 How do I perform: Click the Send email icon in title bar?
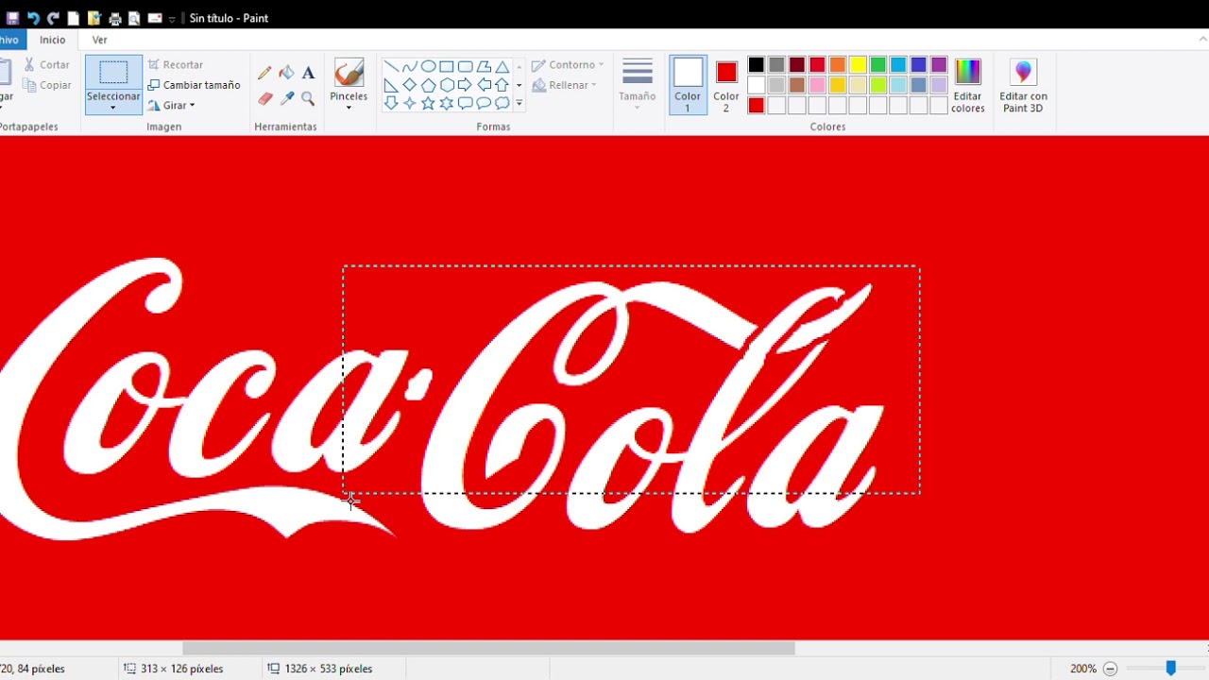click(x=154, y=18)
